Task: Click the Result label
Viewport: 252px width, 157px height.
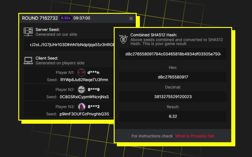Action: (x=173, y=107)
